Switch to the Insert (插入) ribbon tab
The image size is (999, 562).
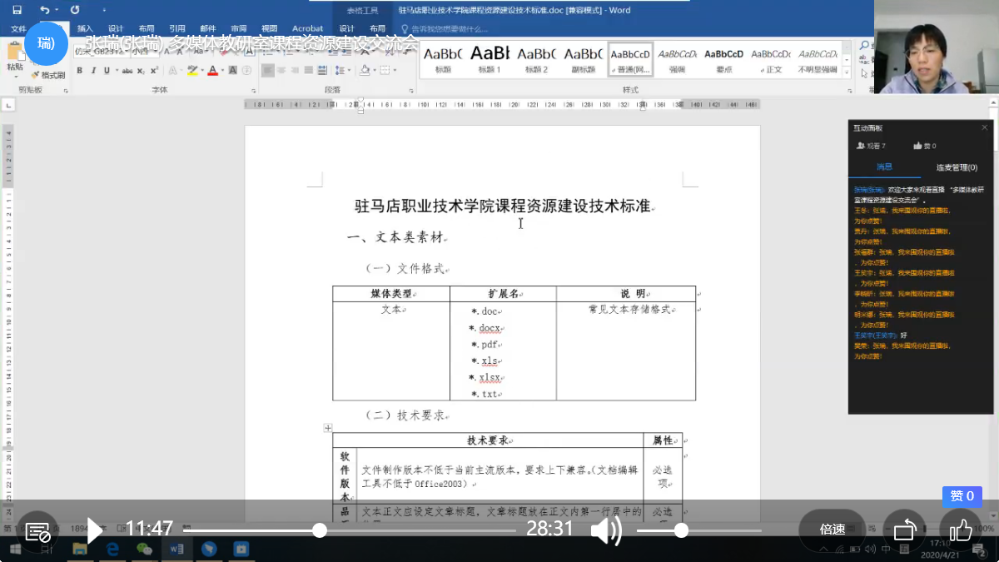coord(85,29)
